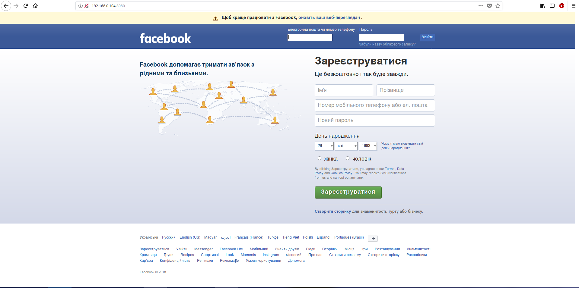579x288 pixels.
Task: Open the birthday month dropdown
Action: point(346,146)
